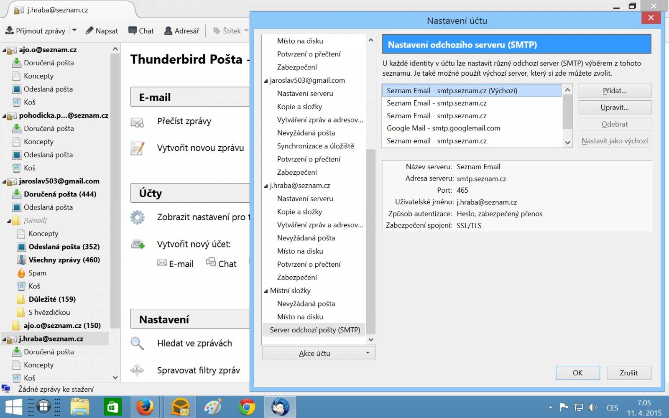Select the Důležité (159) folder
669x418 pixels.
point(52,299)
